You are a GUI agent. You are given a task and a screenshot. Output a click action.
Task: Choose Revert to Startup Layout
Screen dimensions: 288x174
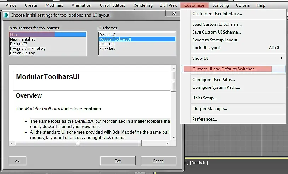click(x=233, y=40)
